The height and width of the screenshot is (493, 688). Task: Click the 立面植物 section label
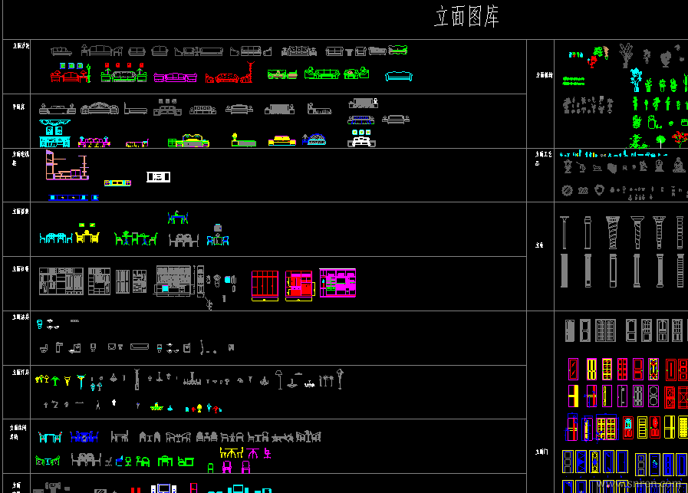point(544,75)
